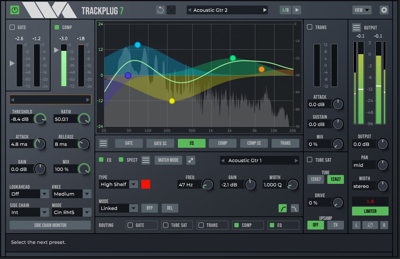
Task: Go to next EQ preset after Acoustic Gtr 1
Action: [x=296, y=160]
